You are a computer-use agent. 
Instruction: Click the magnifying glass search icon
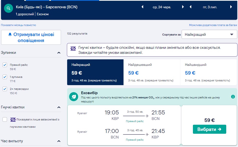click(x=8, y=8)
